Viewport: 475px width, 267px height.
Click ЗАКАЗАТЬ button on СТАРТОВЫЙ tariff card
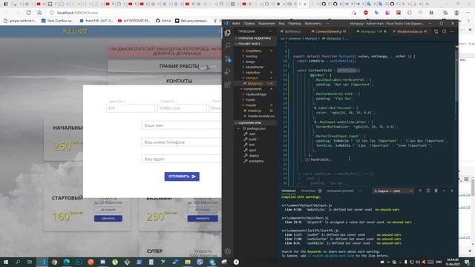click(x=108, y=219)
